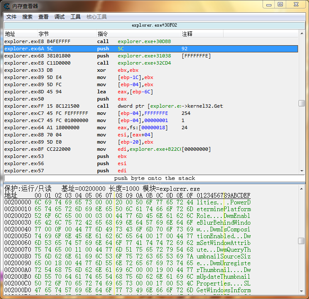Click hex address 00200040
The height and width of the screenshot is (299, 309).
[x=18, y=229]
